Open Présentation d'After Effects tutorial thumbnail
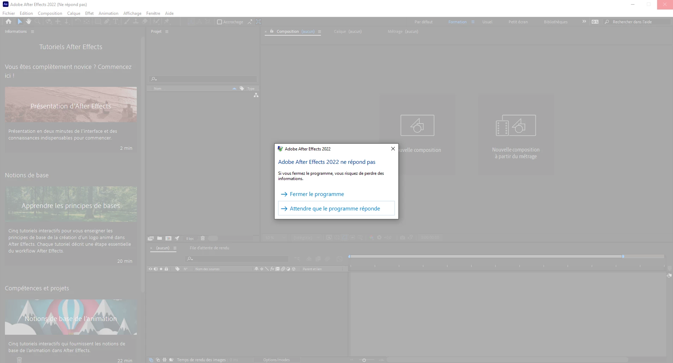Viewport: 673px width, 363px height. pyautogui.click(x=71, y=105)
